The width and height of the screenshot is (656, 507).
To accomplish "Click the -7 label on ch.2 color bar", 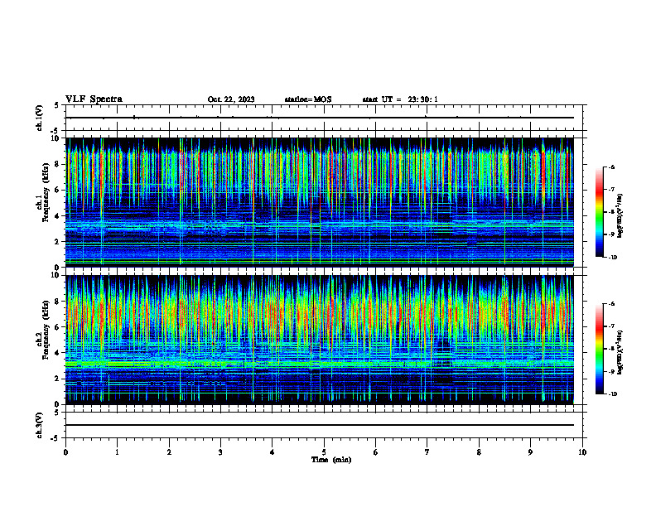I will pos(612,326).
